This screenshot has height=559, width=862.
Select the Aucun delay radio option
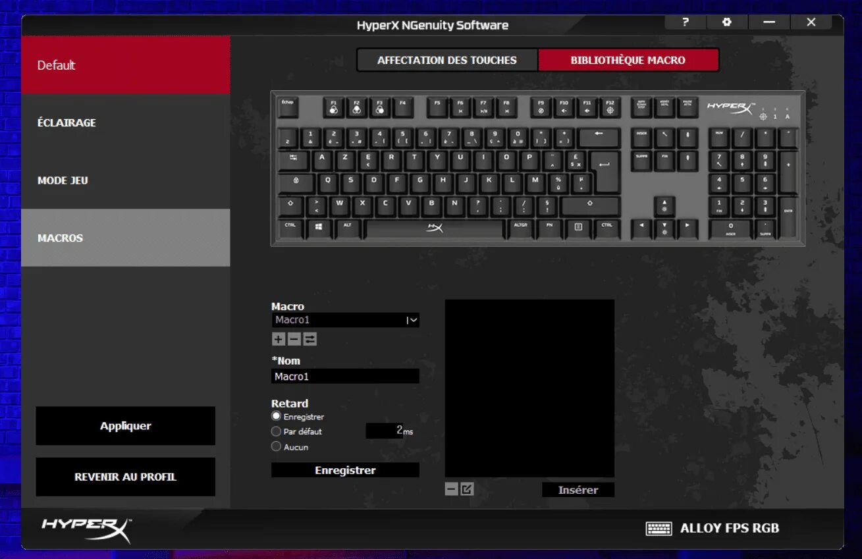pyautogui.click(x=277, y=446)
